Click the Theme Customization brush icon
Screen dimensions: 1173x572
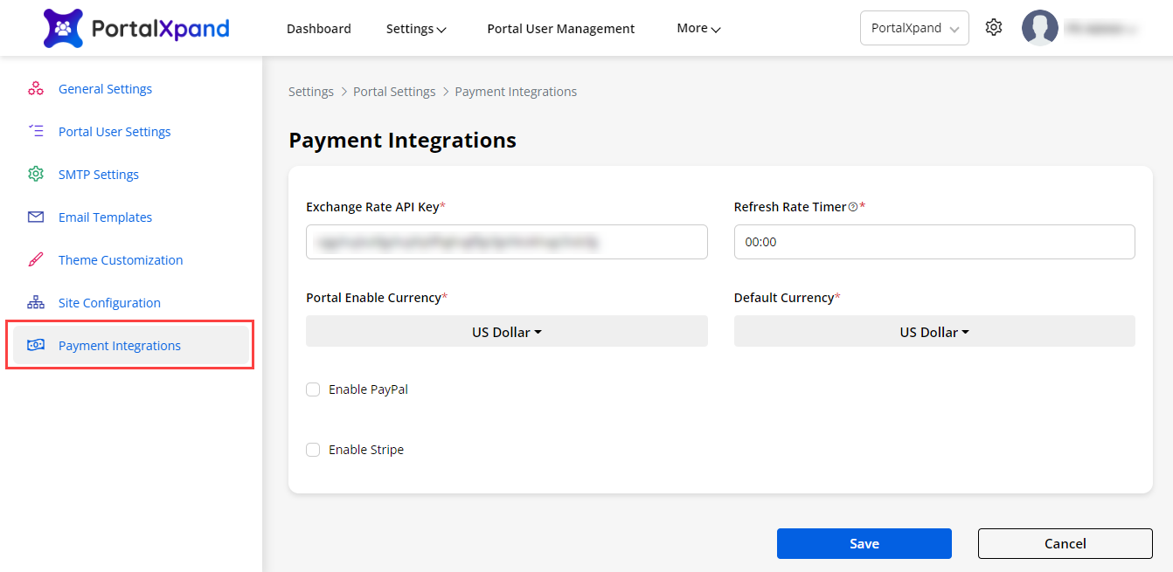coord(36,260)
